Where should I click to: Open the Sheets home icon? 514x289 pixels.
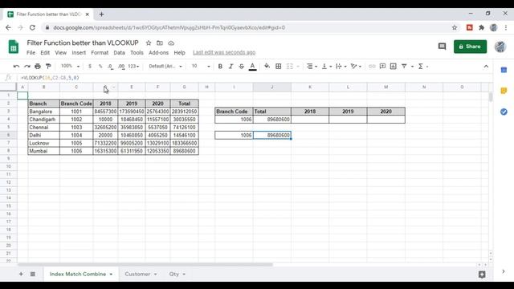click(14, 47)
